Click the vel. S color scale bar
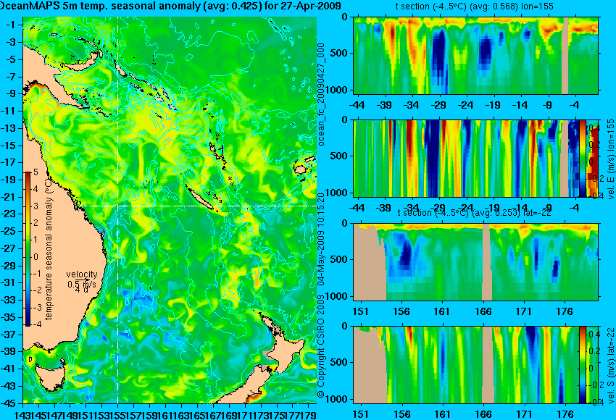The height and width of the screenshot is (420, 616). click(583, 365)
